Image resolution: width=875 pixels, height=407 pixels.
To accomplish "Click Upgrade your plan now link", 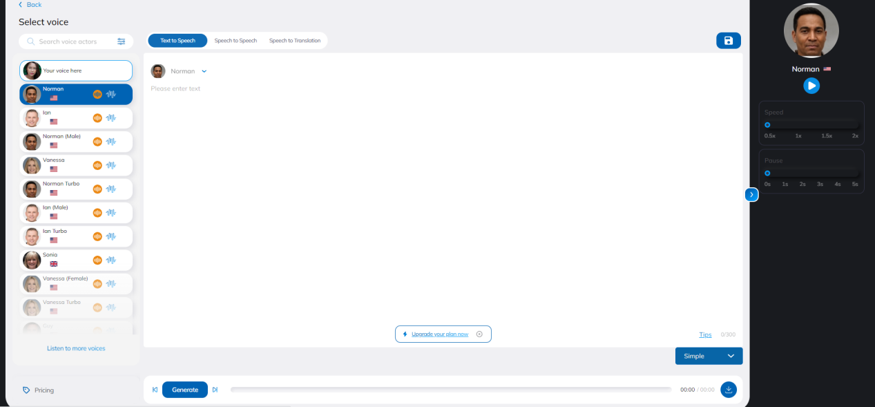I will 440,334.
